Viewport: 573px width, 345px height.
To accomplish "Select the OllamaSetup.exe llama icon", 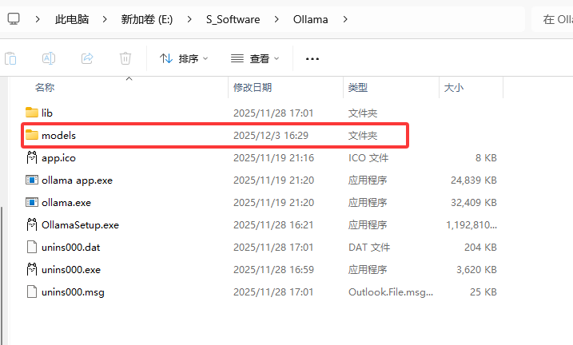I will click(x=32, y=224).
